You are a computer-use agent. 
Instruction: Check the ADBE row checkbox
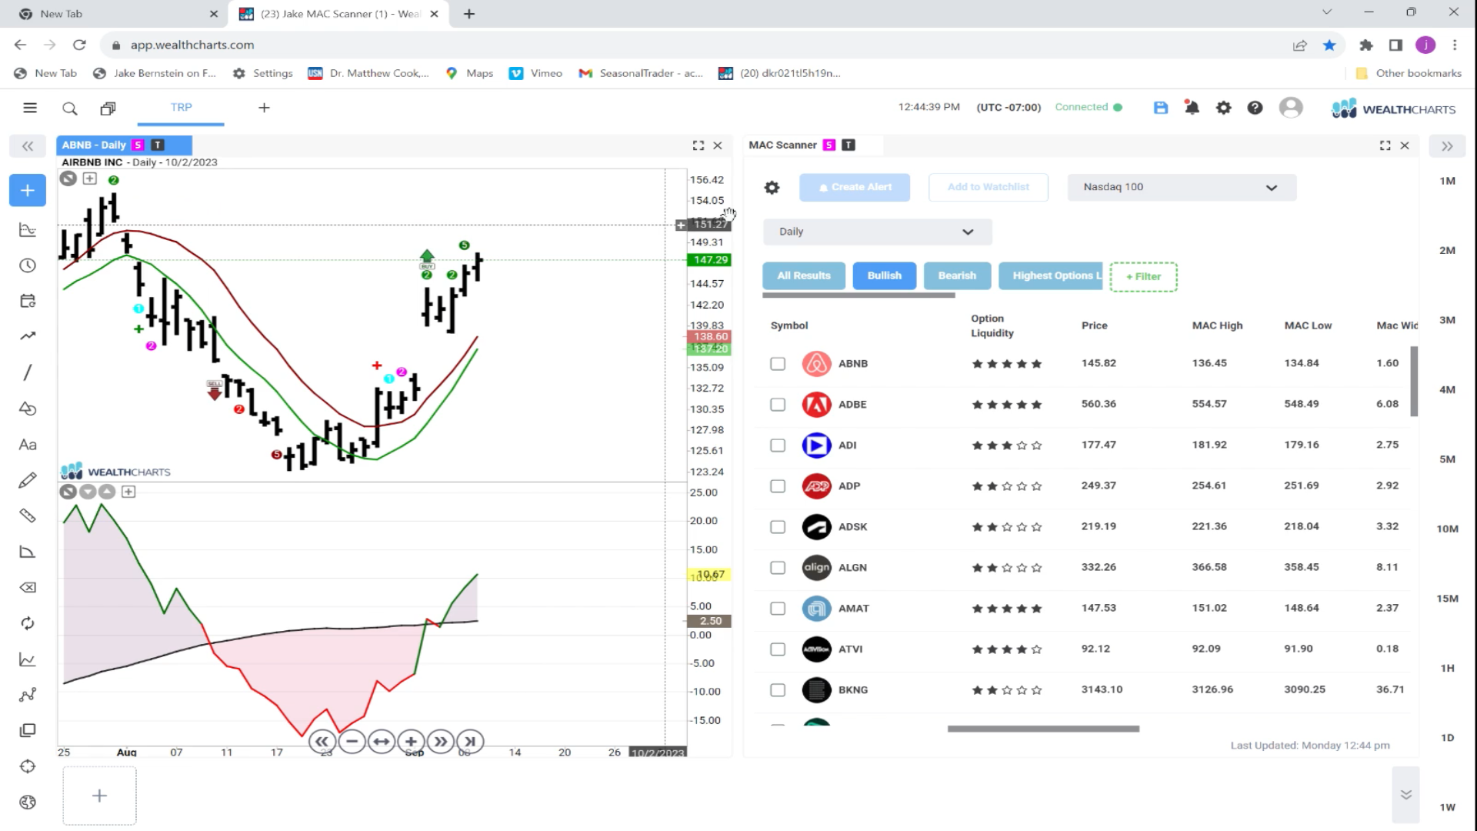778,405
